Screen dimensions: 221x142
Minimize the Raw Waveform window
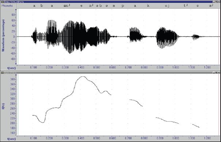[x=214, y=2]
